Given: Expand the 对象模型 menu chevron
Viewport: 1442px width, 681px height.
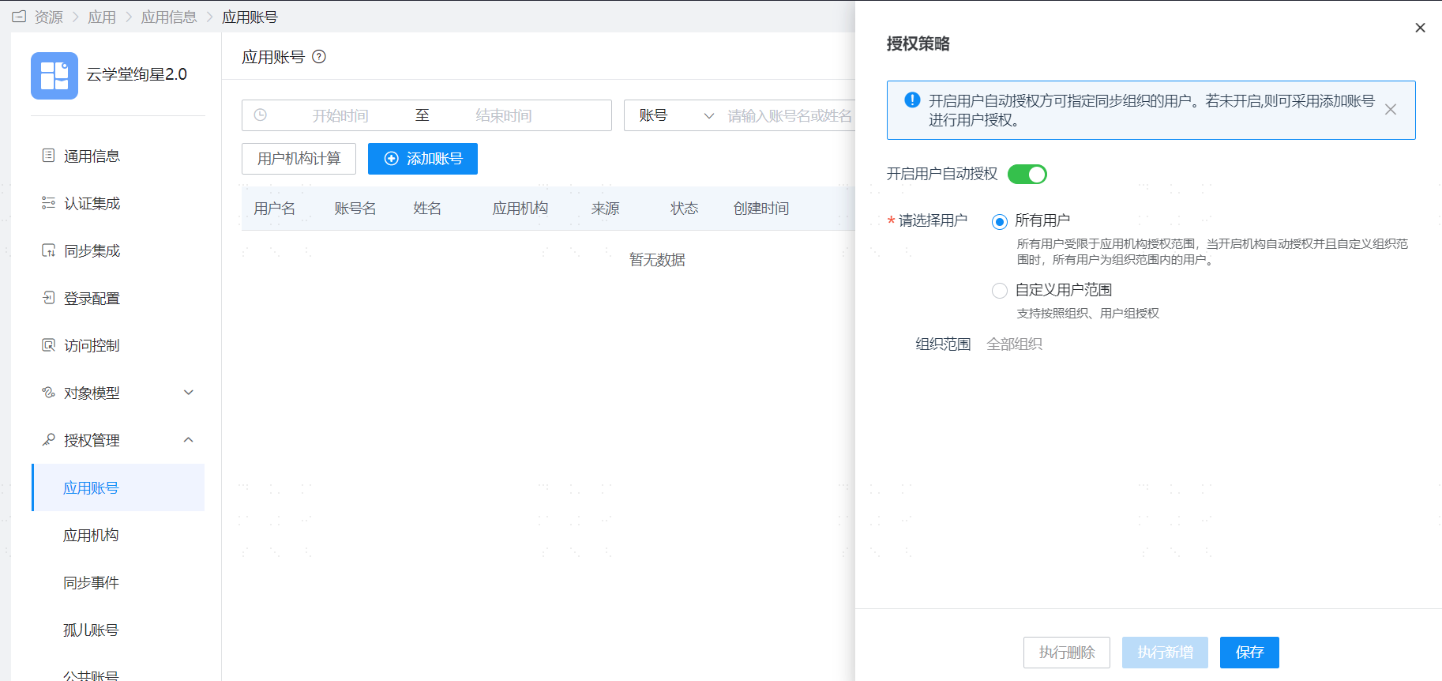Looking at the screenshot, I should pyautogui.click(x=189, y=393).
